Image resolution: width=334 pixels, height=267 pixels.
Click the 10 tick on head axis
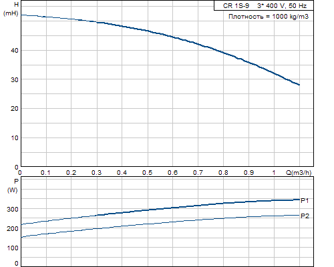(15, 138)
